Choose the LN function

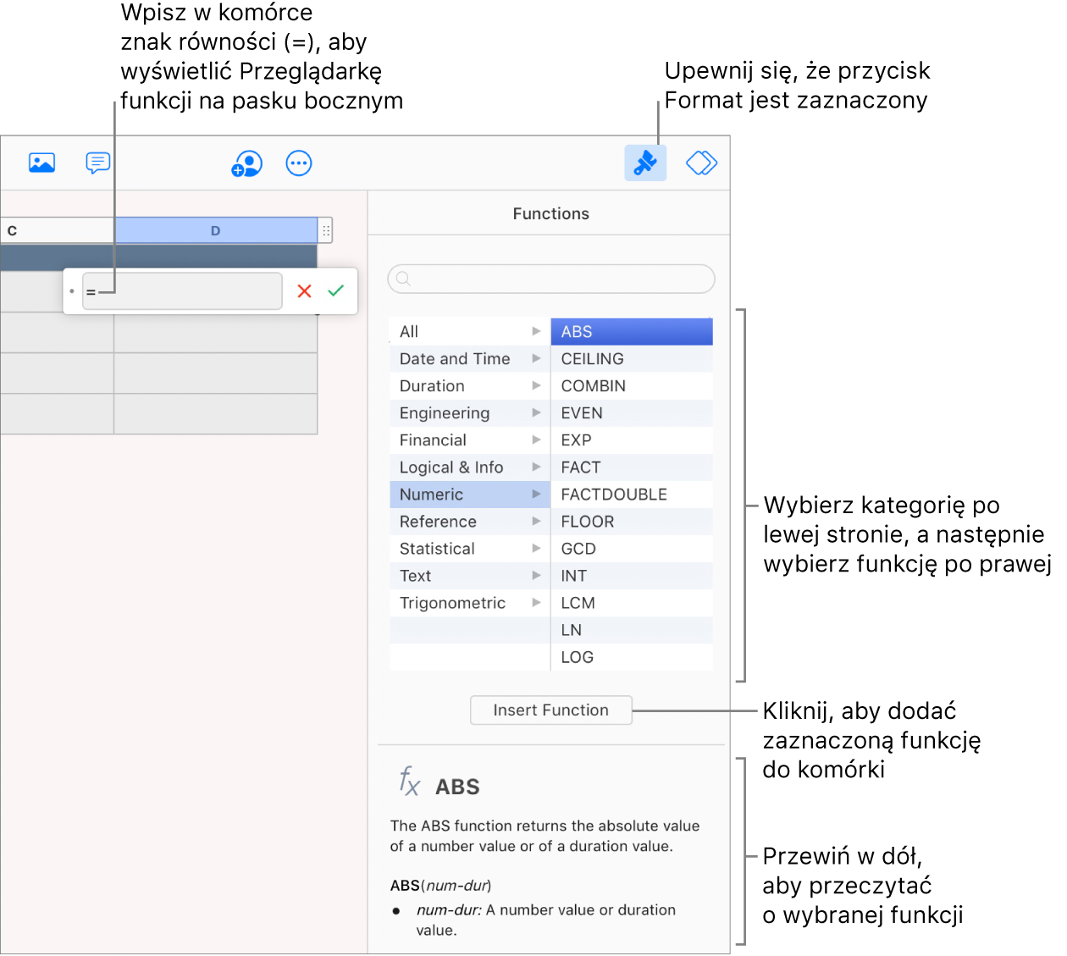coord(632,630)
